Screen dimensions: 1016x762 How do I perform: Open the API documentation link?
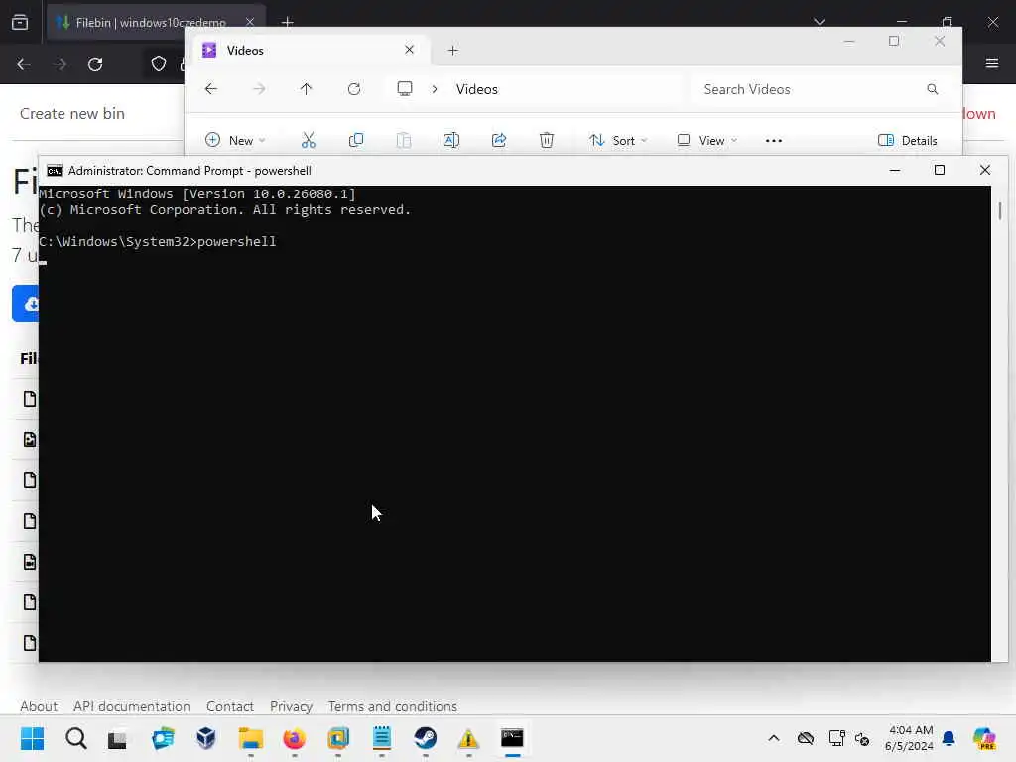(132, 706)
